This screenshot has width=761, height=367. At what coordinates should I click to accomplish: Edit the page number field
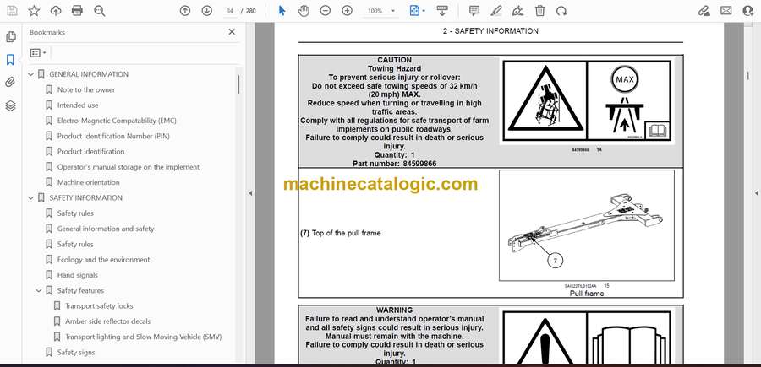[x=229, y=11]
